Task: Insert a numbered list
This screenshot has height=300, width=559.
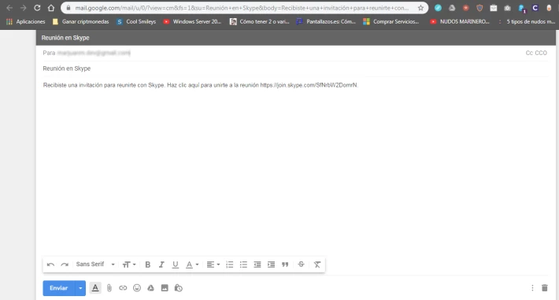Action: pos(230,265)
